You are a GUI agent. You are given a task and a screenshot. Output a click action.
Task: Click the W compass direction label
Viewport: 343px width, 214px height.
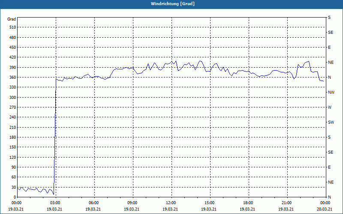(330, 107)
